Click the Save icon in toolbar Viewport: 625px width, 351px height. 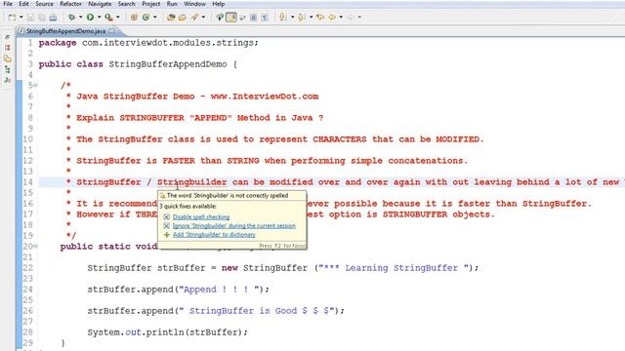30,18
